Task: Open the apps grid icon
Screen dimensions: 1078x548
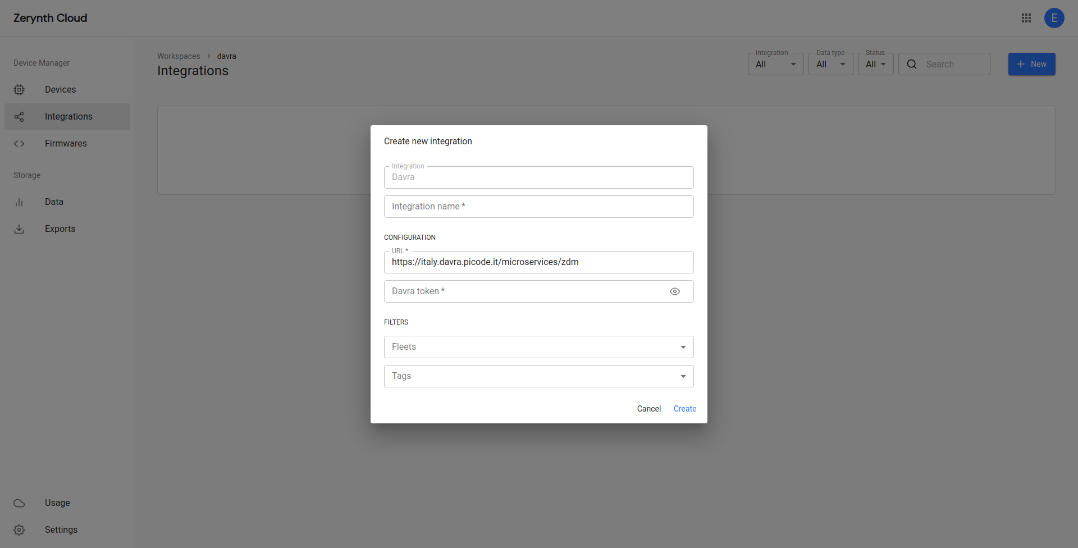Action: pyautogui.click(x=1026, y=18)
